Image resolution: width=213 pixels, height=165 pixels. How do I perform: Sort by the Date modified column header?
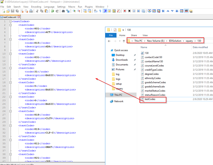click(x=200, y=47)
